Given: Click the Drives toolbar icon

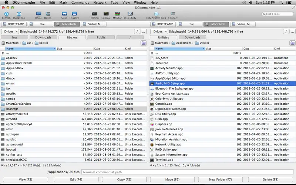Looking at the screenshot, I should [48, 14].
